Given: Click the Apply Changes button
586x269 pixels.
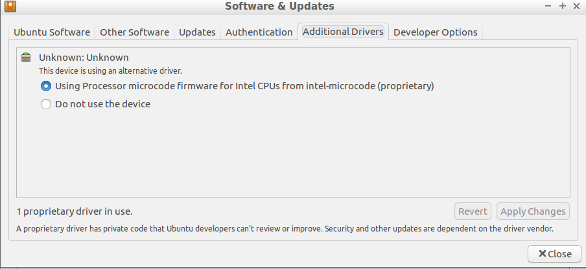Looking at the screenshot, I should pos(533,211).
